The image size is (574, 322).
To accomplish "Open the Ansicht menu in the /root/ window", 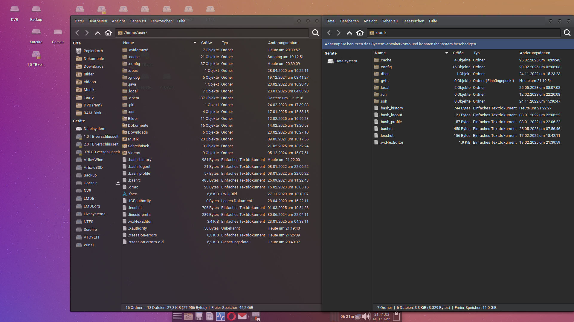I will (370, 21).
